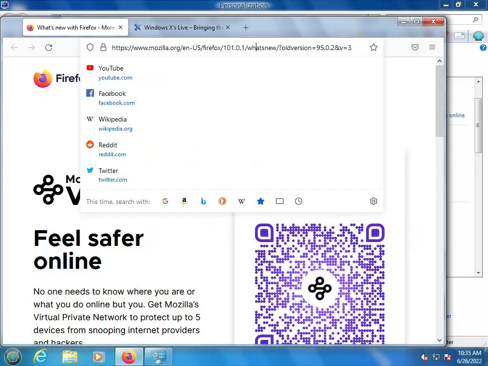The image size is (488, 366).
Task: Go forward with the forward arrow
Action: (31, 48)
